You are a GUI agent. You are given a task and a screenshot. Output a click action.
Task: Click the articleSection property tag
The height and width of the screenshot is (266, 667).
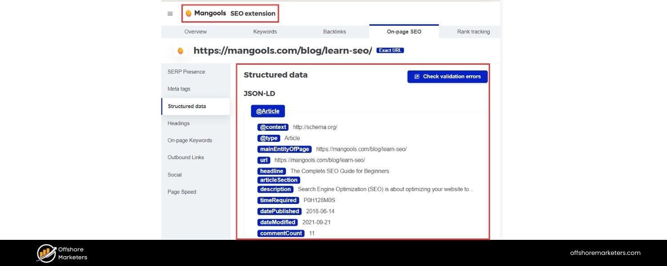click(279, 180)
